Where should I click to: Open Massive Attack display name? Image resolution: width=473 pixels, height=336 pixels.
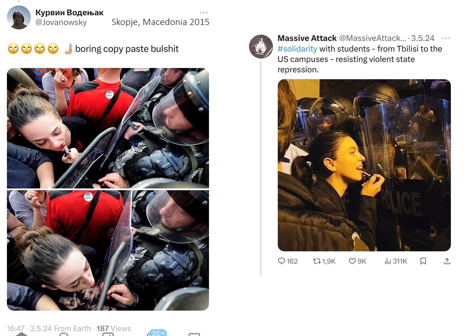pos(307,38)
